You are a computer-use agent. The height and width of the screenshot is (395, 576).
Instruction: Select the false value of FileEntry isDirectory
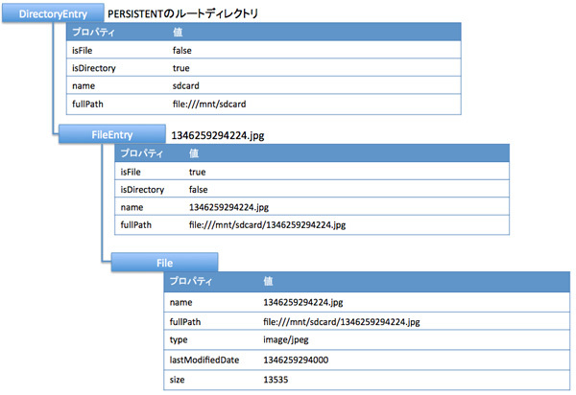[199, 190]
